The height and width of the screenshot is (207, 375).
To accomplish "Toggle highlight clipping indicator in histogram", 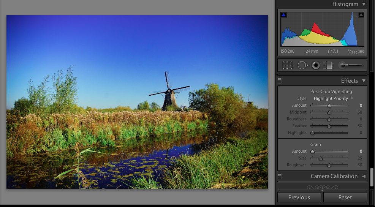I will coord(361,15).
